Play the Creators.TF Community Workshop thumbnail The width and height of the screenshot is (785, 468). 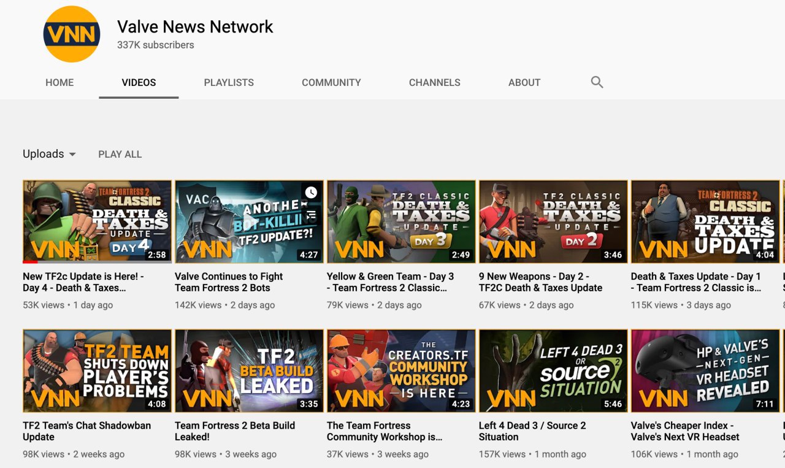401,370
